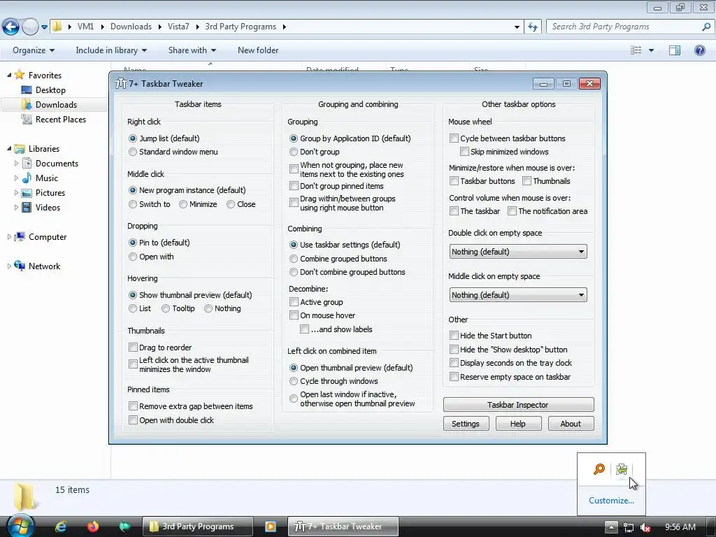Enable Remove extra gap between items
The height and width of the screenshot is (537, 716).
tap(133, 406)
